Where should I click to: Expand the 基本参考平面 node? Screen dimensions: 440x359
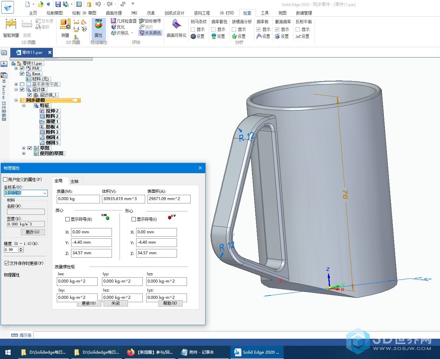pyautogui.click(x=16, y=84)
